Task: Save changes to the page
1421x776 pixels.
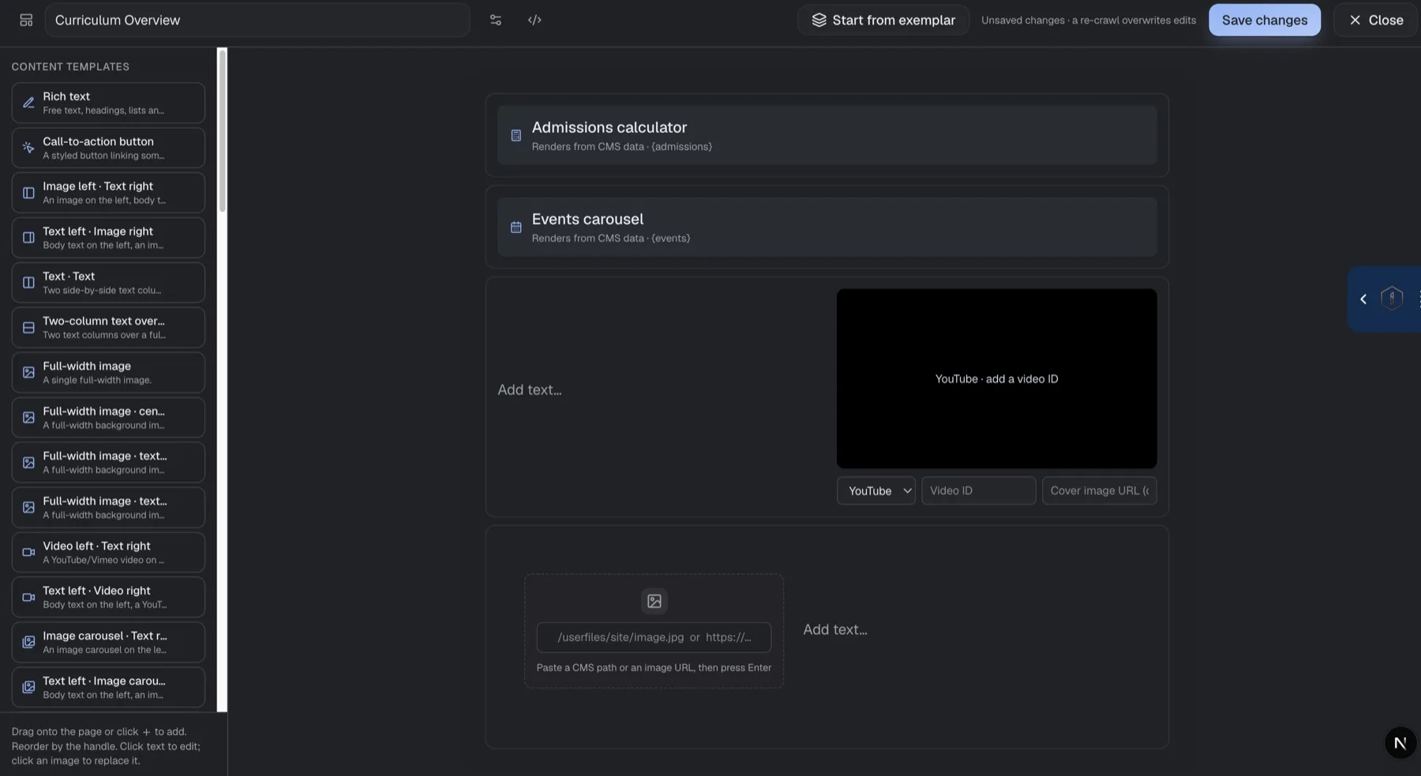Action: 1265,20
